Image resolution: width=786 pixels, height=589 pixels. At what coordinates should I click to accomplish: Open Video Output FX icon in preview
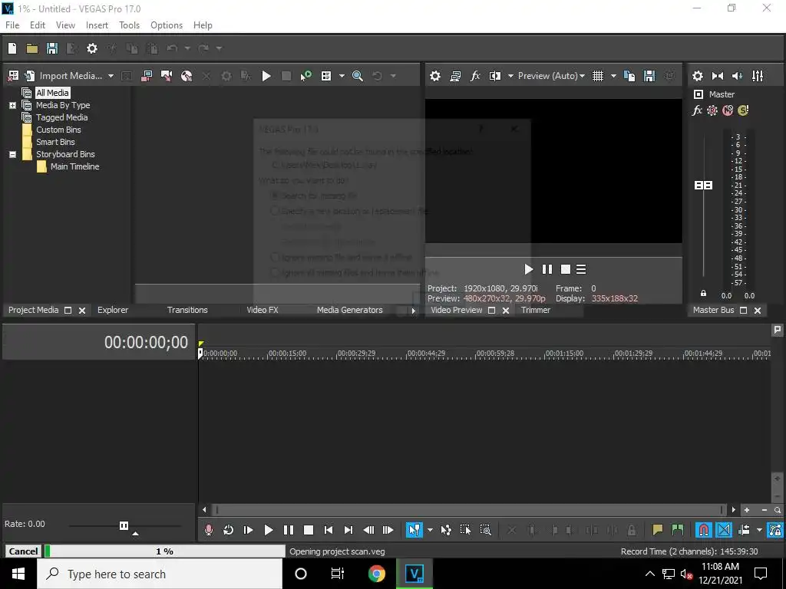point(474,76)
